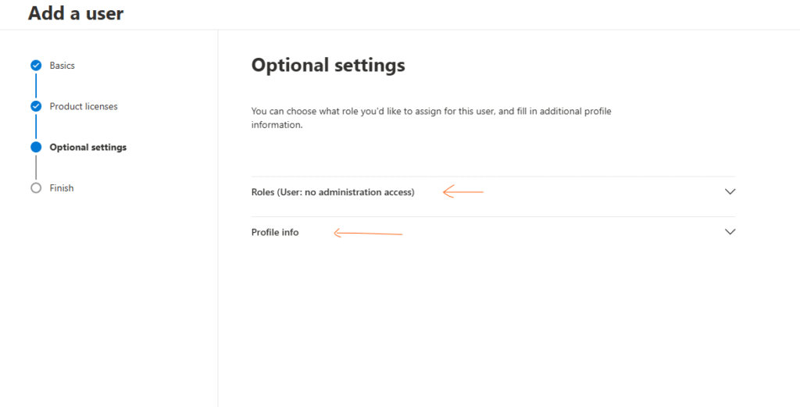Click connector line between Product licenses and Optional settings
This screenshot has width=800, height=407.
pos(36,127)
